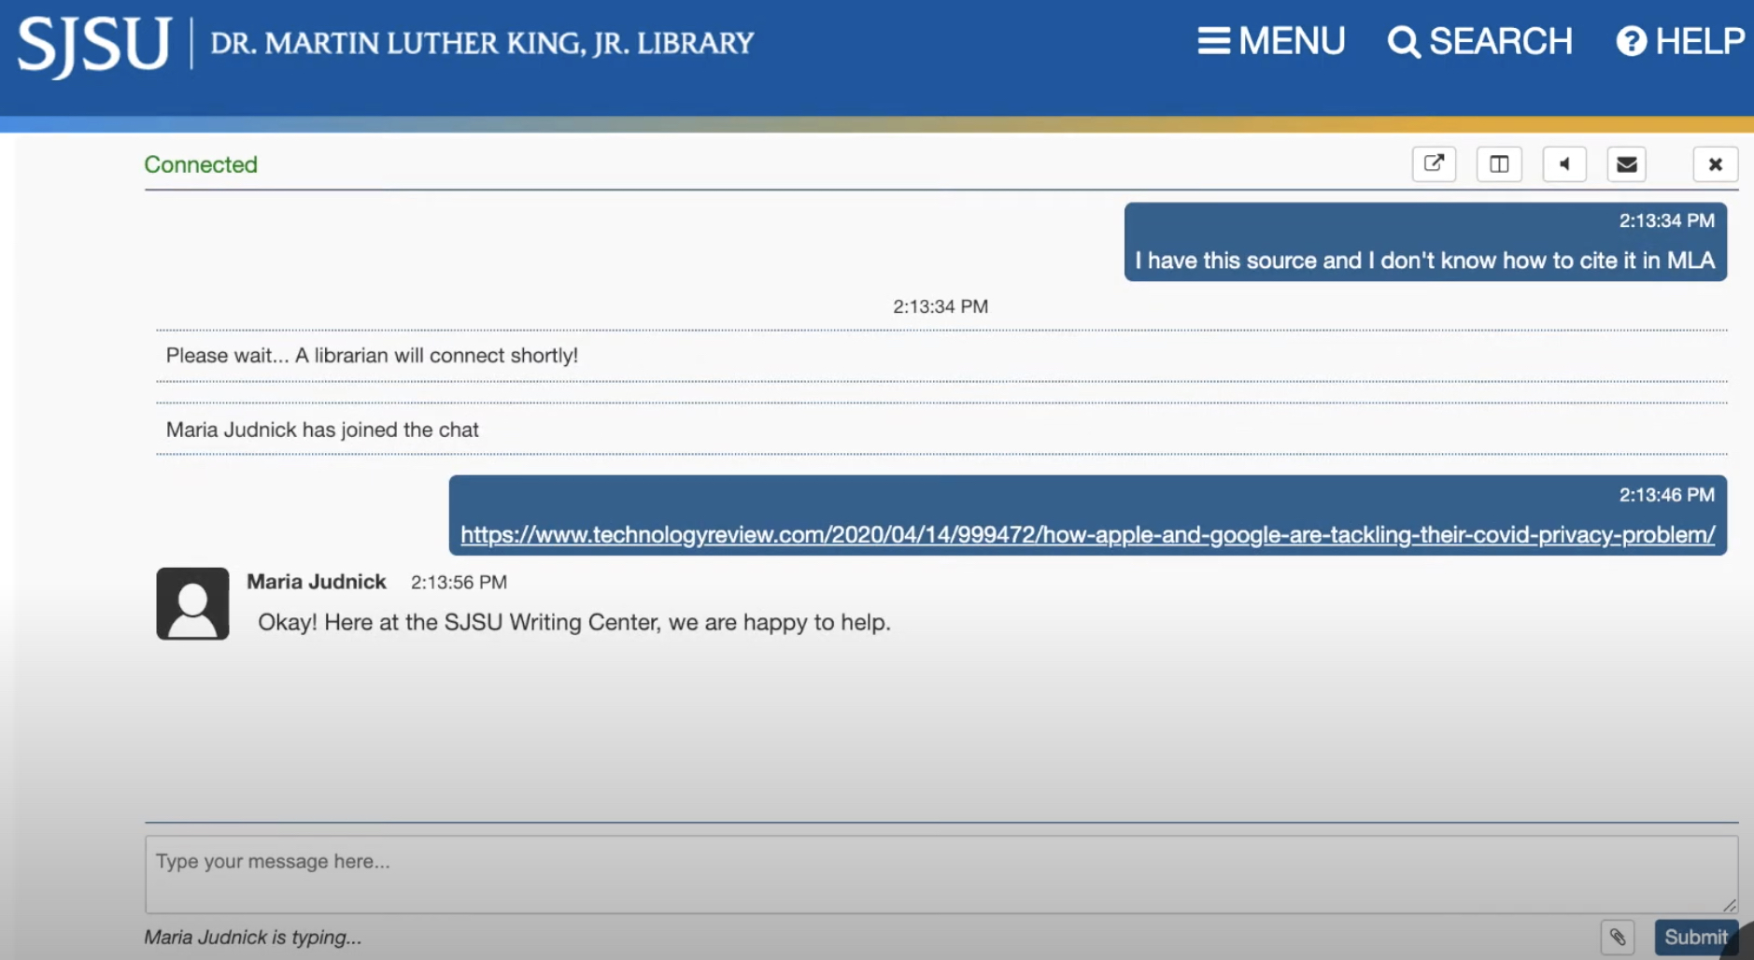Click the paperclip attachment icon
The width and height of the screenshot is (1754, 960).
pyautogui.click(x=1618, y=937)
